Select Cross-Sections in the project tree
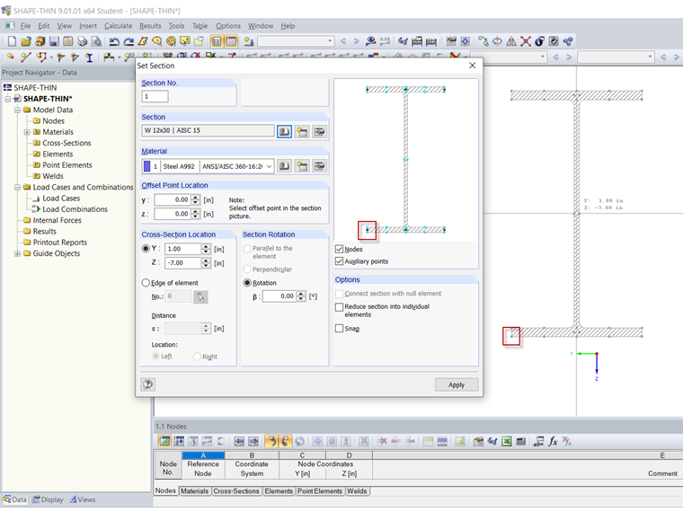Viewport: 683px width, 512px height. [x=67, y=143]
